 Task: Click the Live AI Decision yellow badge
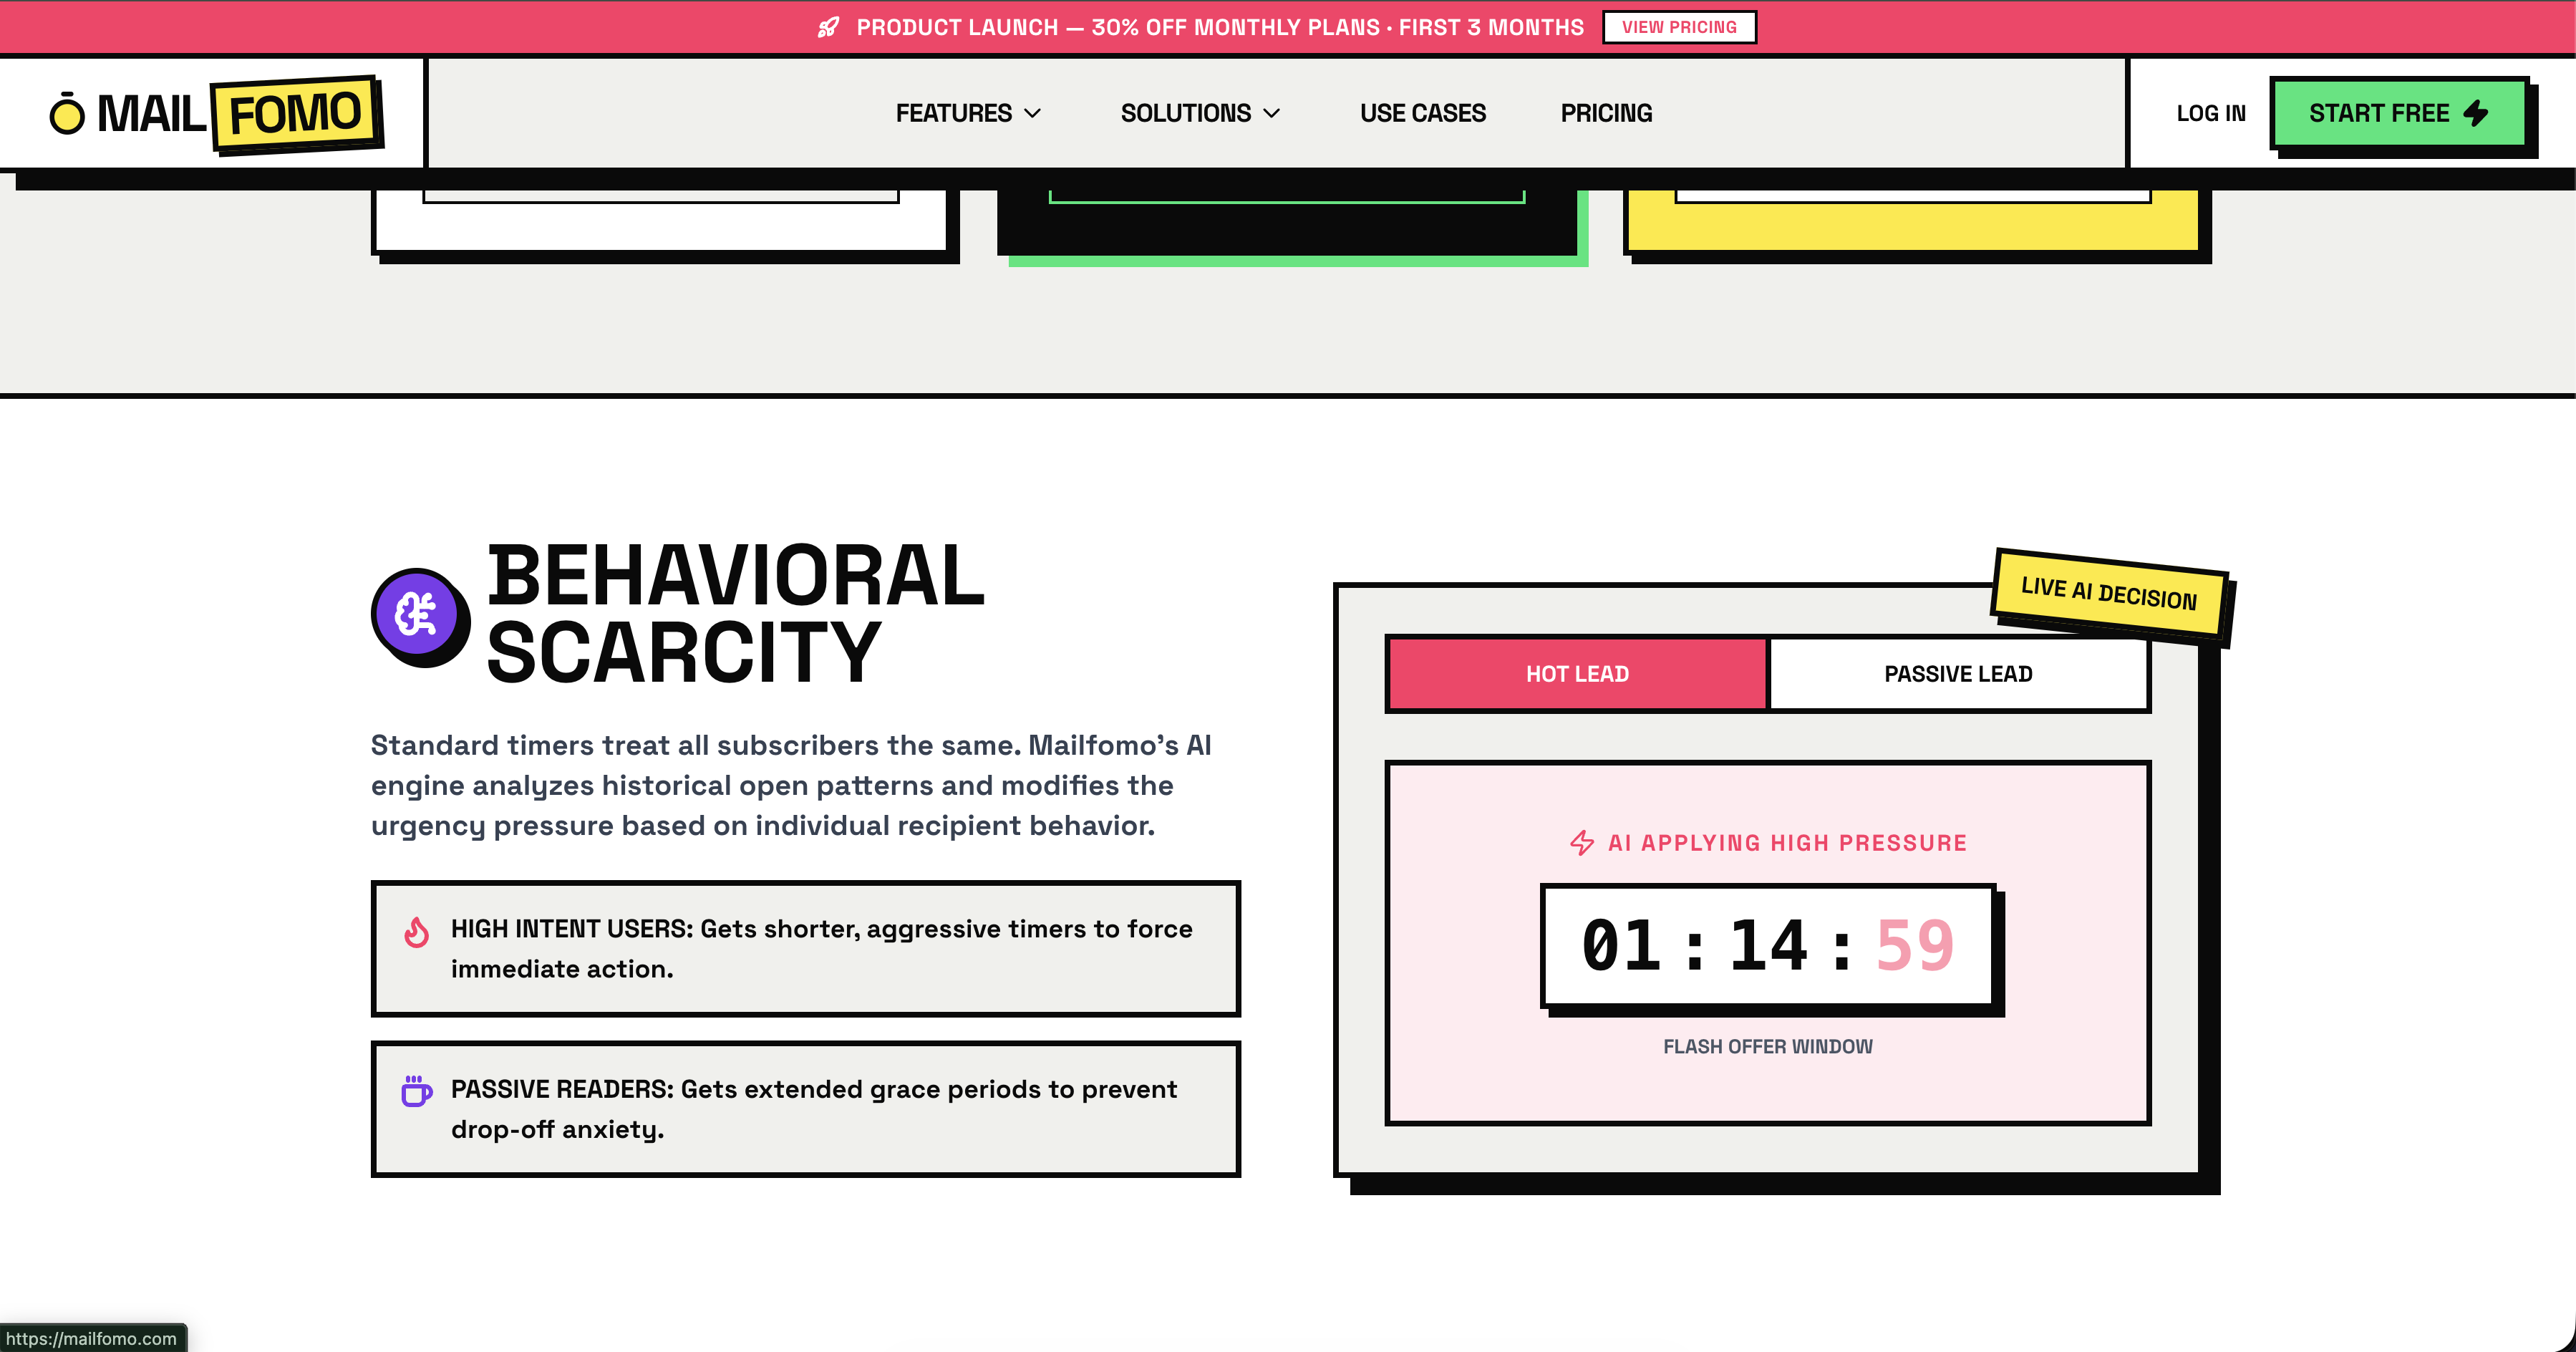point(2108,593)
